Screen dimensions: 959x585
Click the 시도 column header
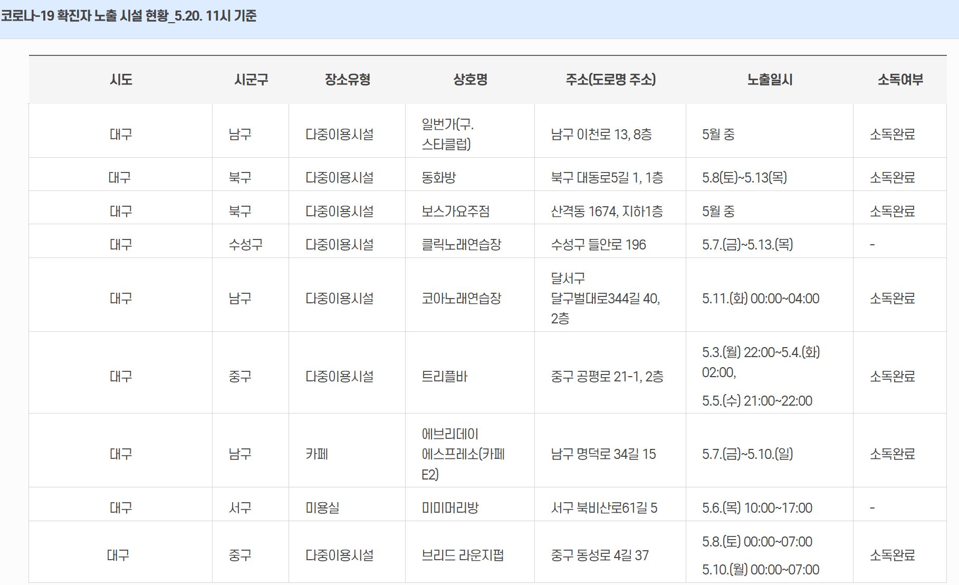(121, 80)
